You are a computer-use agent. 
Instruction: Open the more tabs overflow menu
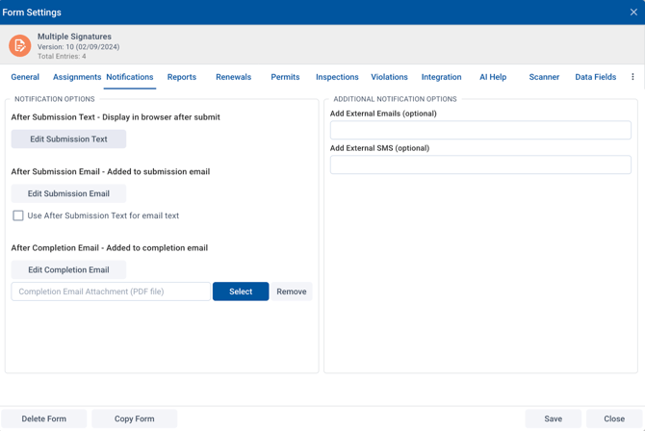(632, 77)
